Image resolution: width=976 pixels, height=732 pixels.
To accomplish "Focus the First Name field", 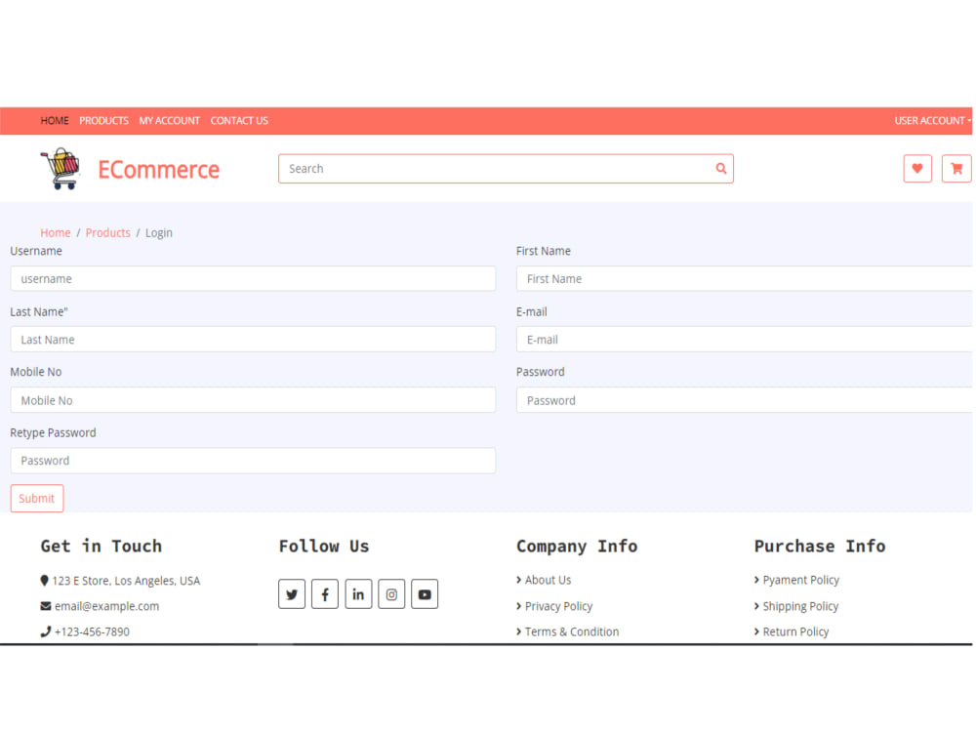I will 745,279.
